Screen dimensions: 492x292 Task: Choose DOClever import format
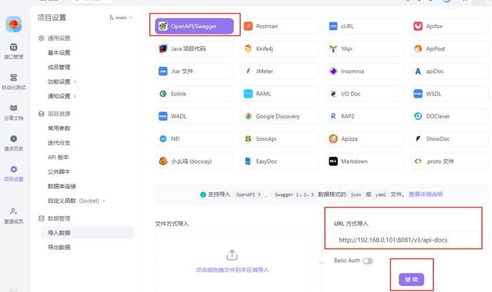(x=449, y=116)
